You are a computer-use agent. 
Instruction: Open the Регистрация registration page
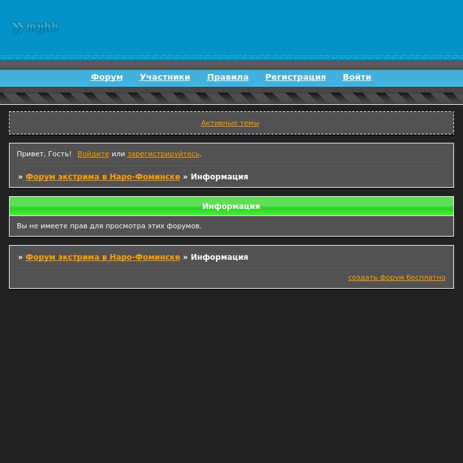pyautogui.click(x=295, y=77)
